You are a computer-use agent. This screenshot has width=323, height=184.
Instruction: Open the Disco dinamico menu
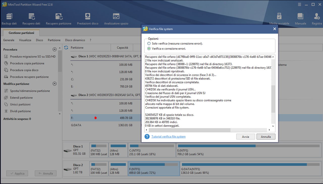75,40
